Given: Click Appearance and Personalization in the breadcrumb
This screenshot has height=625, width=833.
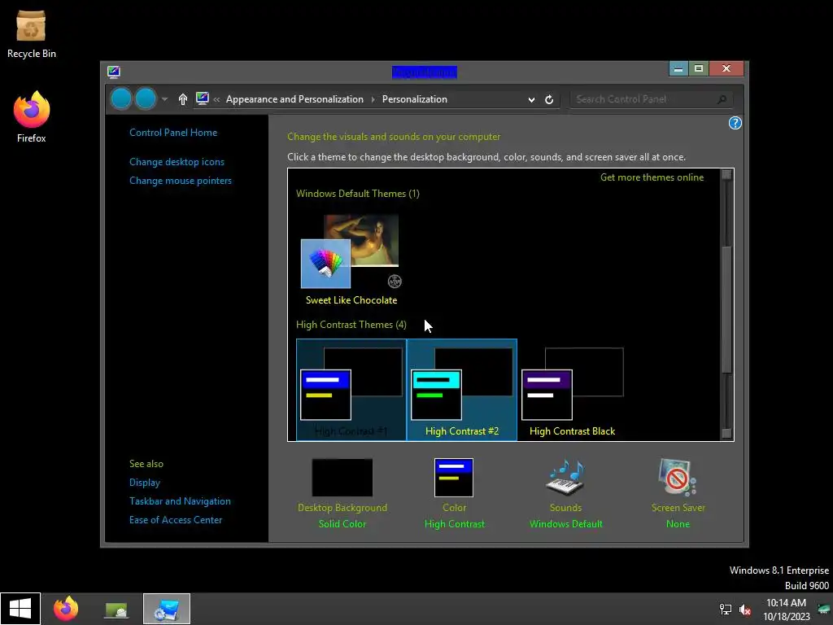Looking at the screenshot, I should pyautogui.click(x=294, y=99).
